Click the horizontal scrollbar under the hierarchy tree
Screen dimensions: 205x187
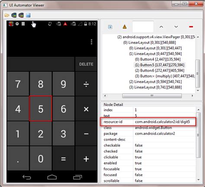(x=152, y=96)
